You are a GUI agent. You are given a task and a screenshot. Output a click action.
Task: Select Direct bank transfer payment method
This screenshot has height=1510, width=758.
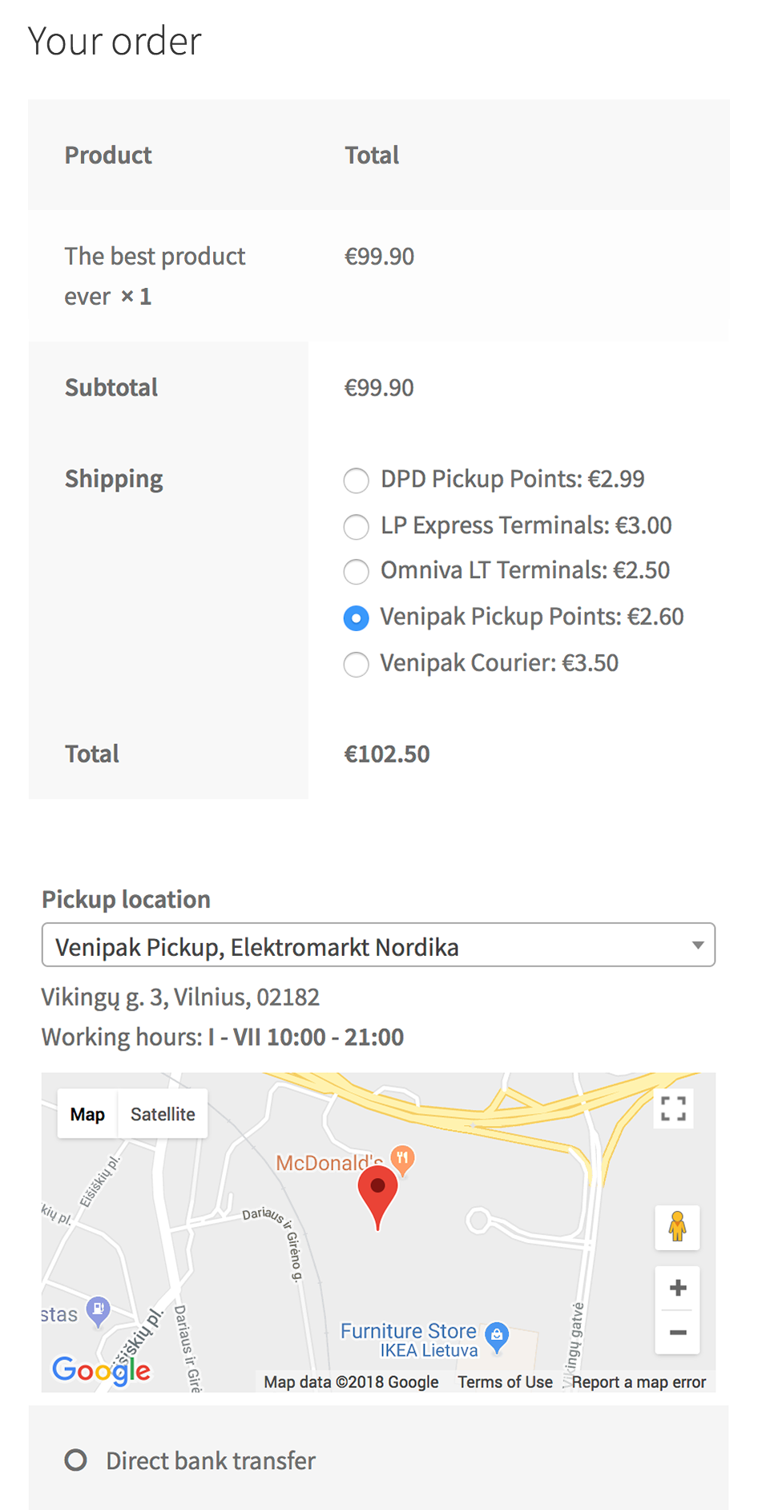(76, 1460)
